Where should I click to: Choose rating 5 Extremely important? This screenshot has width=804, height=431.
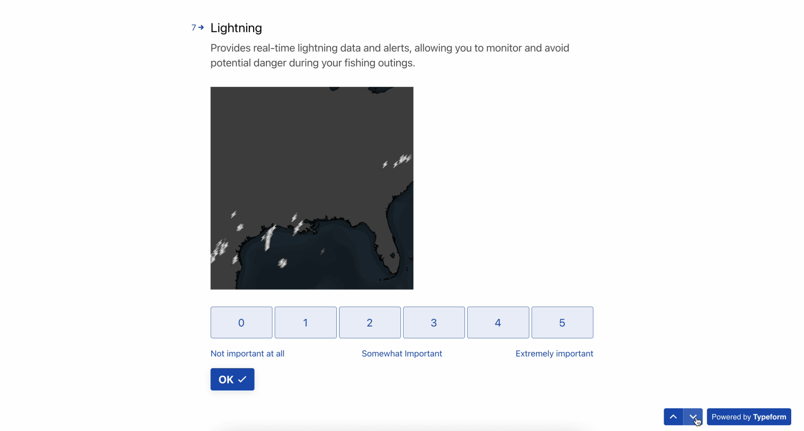coord(562,322)
